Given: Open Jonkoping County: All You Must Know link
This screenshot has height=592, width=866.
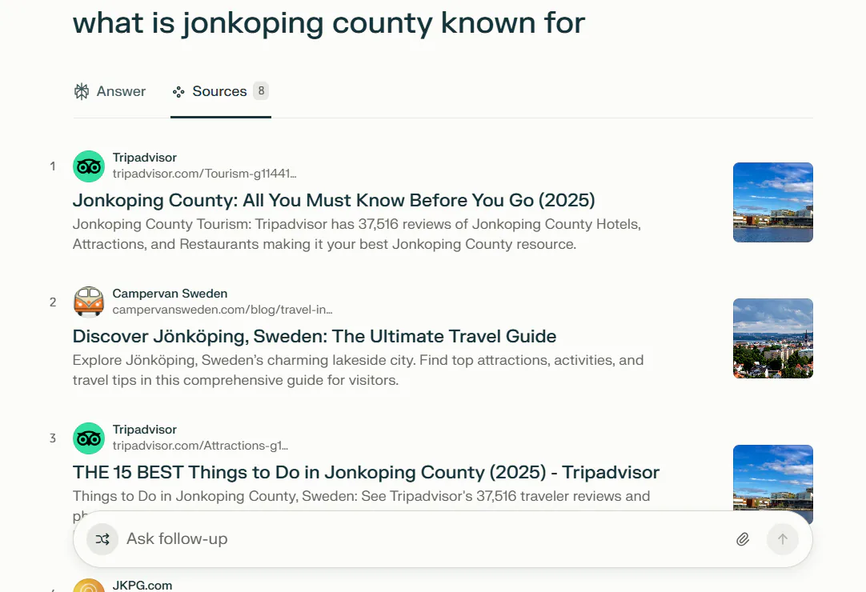Looking at the screenshot, I should (x=334, y=200).
